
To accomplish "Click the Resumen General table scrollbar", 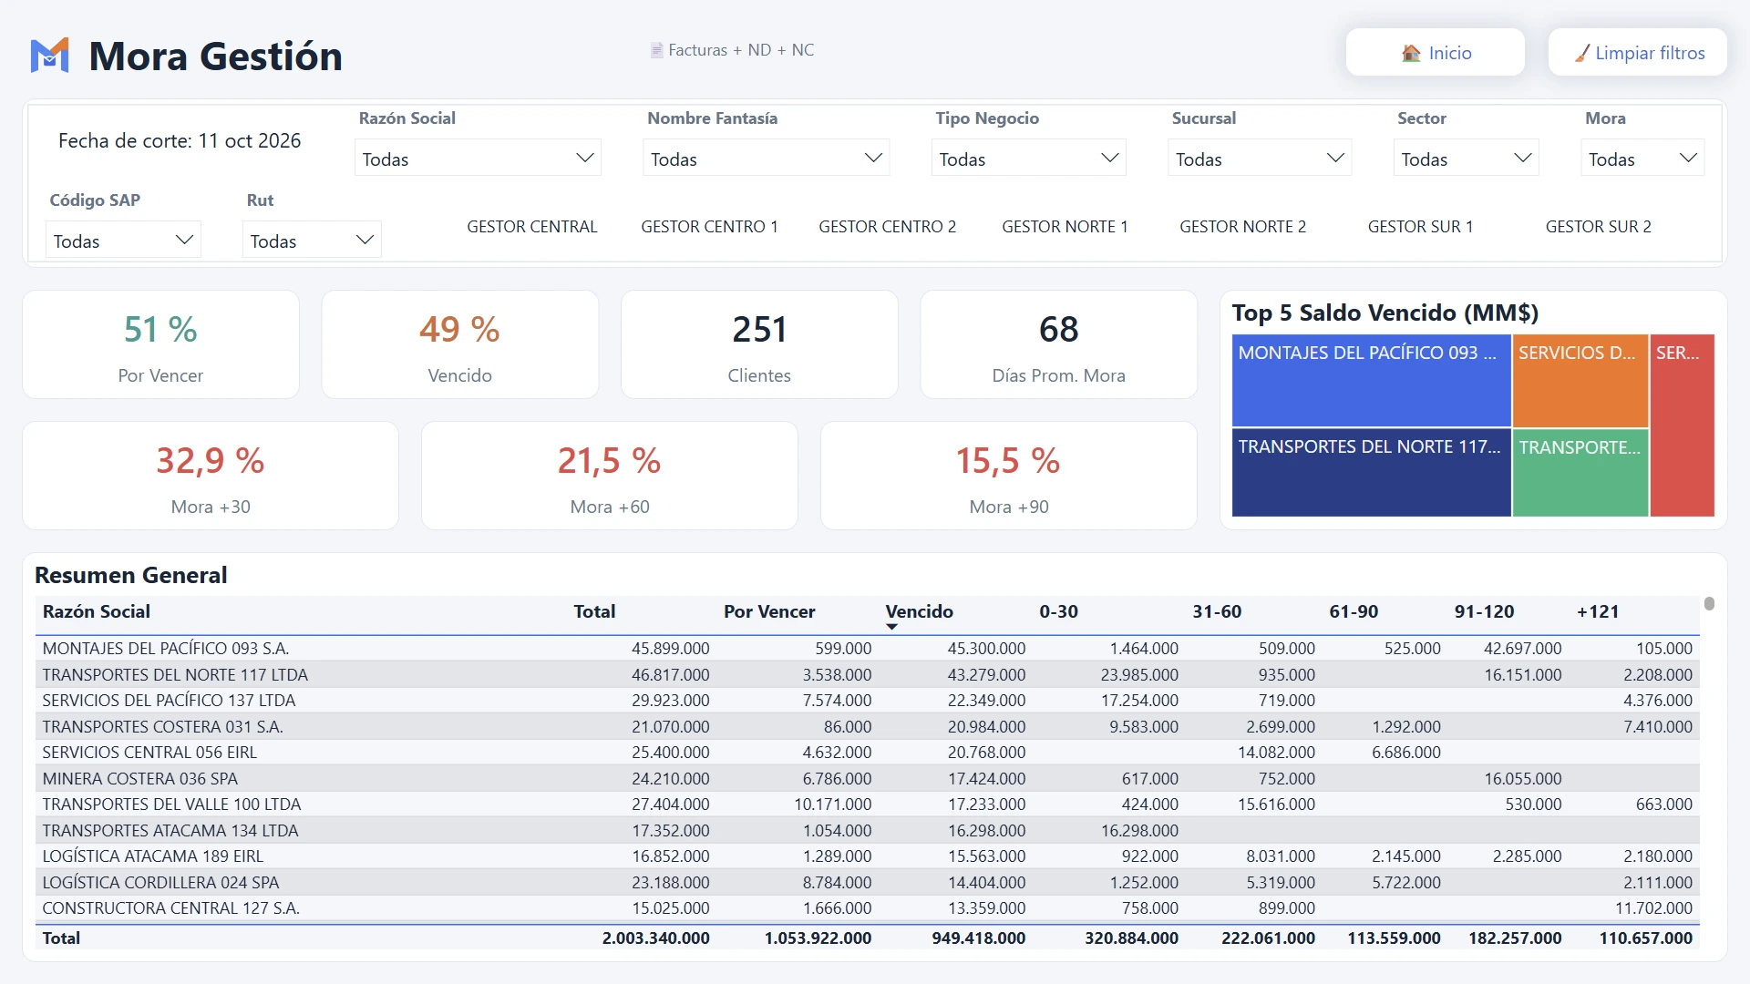I will pos(1709,603).
